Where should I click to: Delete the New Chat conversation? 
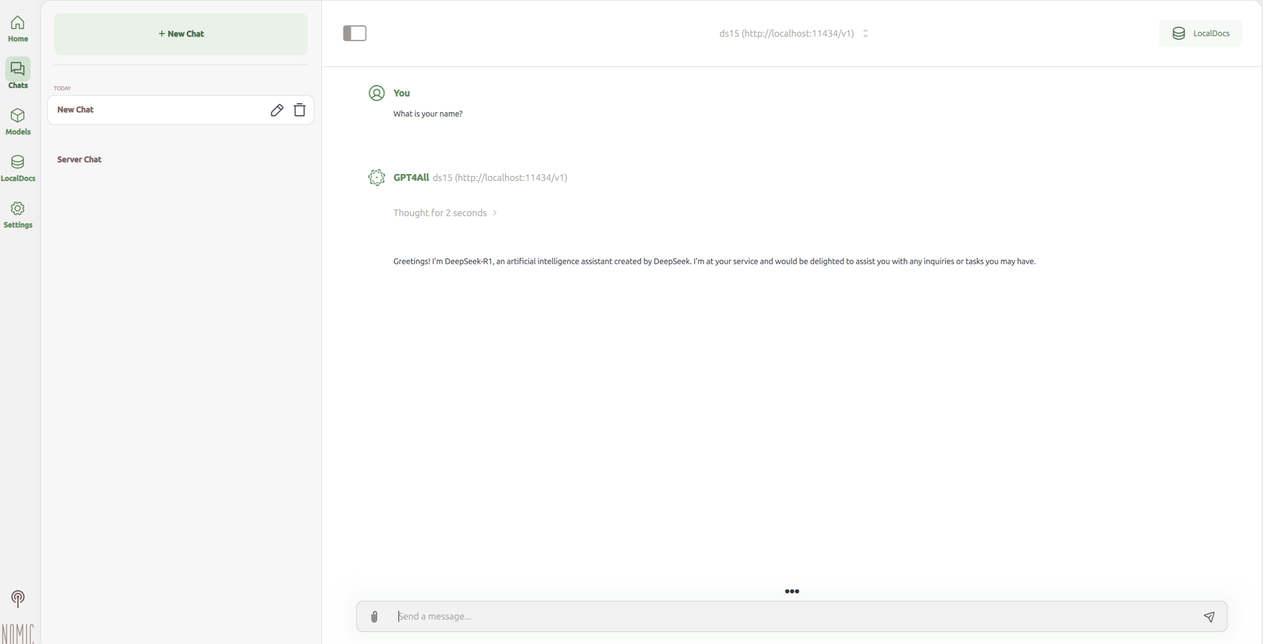(x=299, y=110)
